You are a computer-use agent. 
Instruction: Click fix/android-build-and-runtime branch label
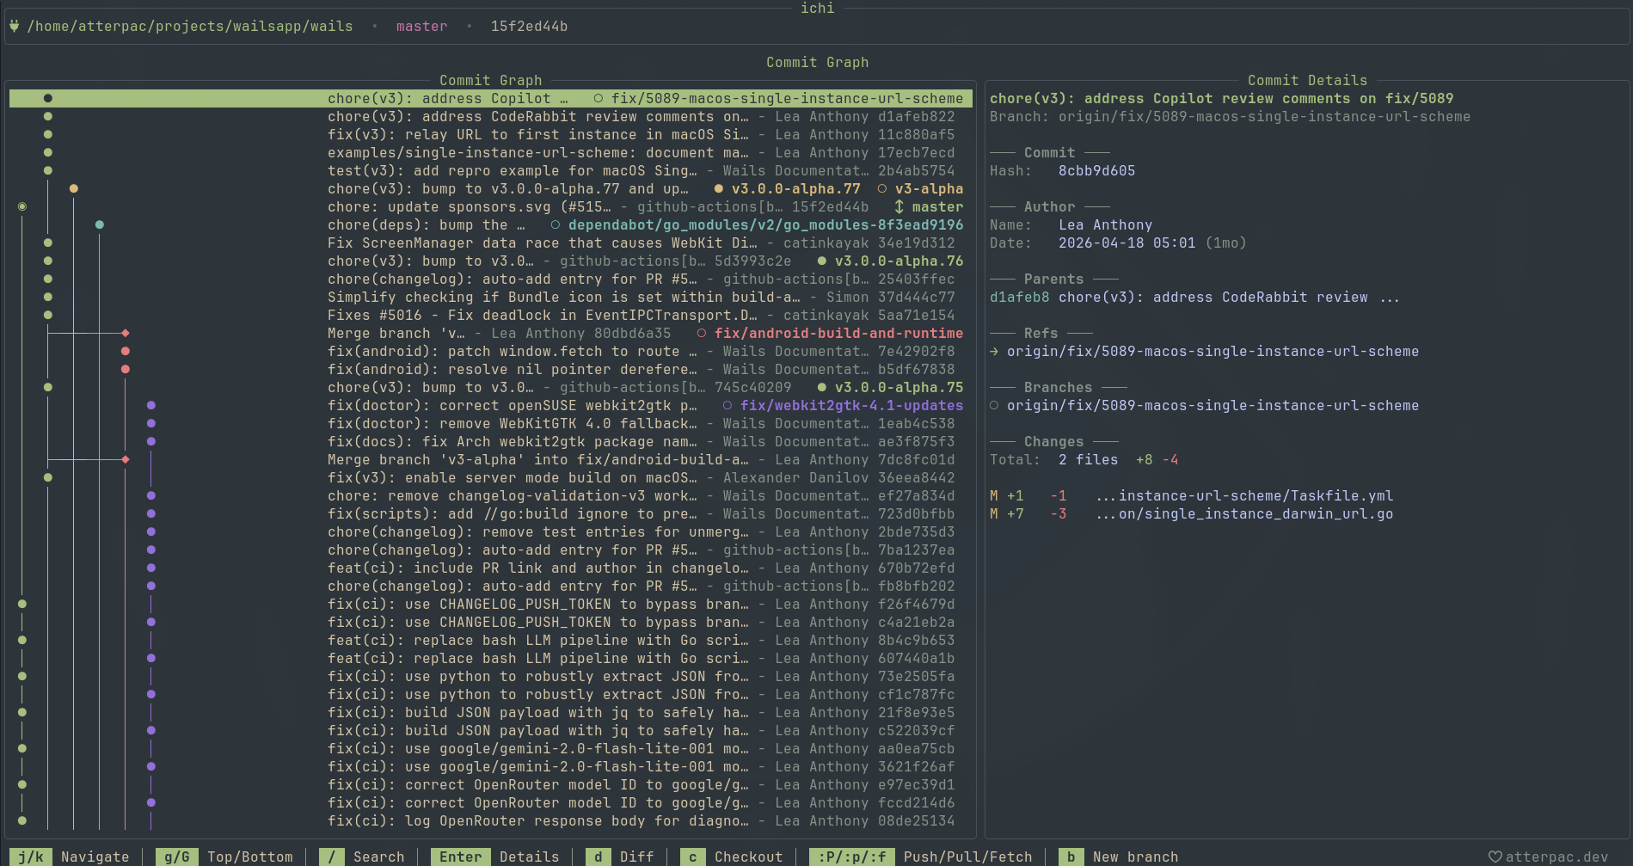tap(838, 333)
